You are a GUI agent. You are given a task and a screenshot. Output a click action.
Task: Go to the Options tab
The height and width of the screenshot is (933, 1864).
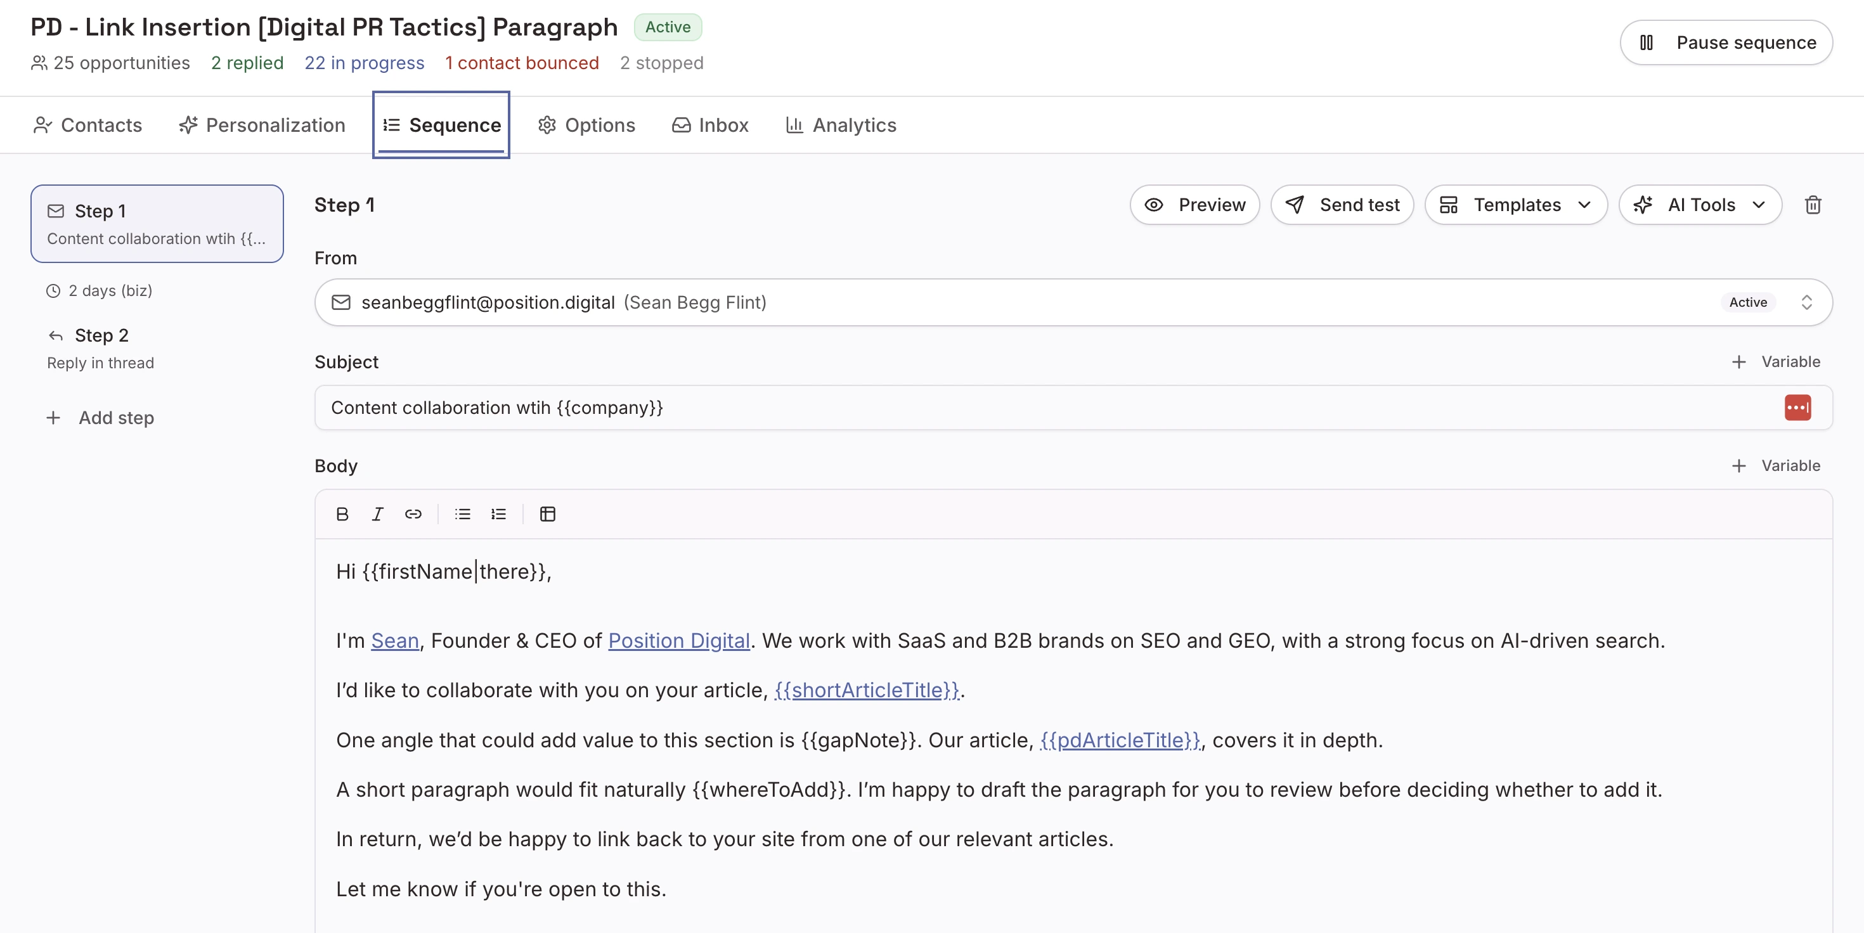586,125
